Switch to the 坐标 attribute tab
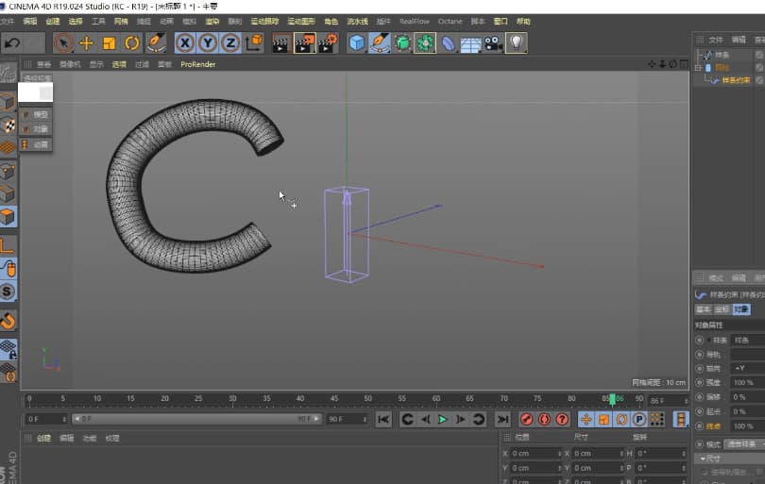 [x=721, y=309]
